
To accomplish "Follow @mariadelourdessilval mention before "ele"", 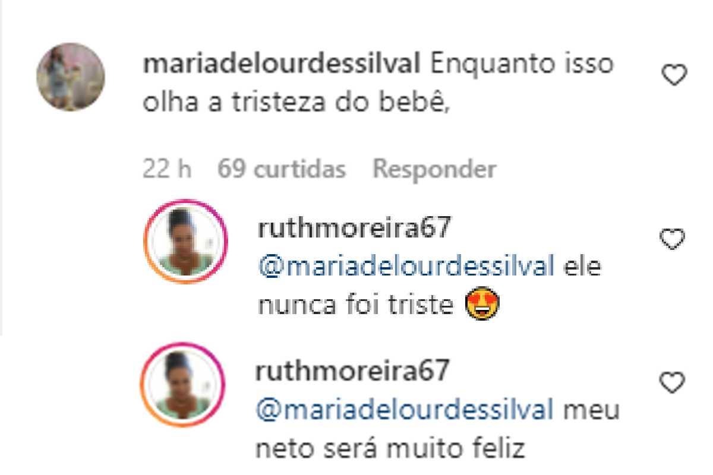I will pyautogui.click(x=406, y=267).
